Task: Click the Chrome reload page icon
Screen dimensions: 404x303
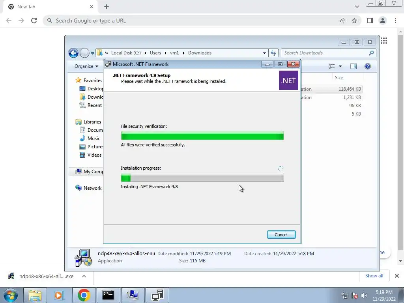Action: point(34,21)
